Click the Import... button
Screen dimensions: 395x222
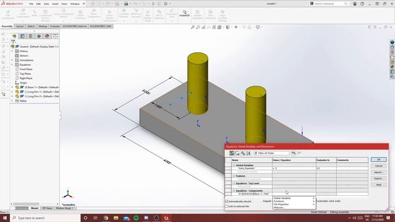pos(378,172)
